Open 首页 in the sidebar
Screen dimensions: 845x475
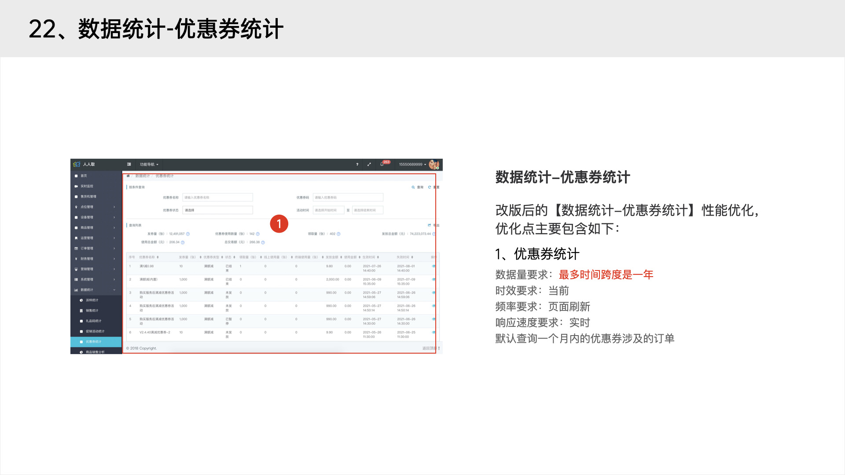[x=96, y=175]
